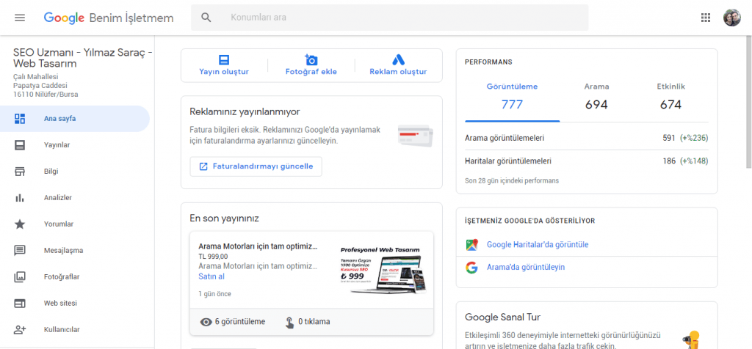This screenshot has width=752, height=349.
Task: Click the 1 gün önce timestamp
Action: [x=215, y=294]
